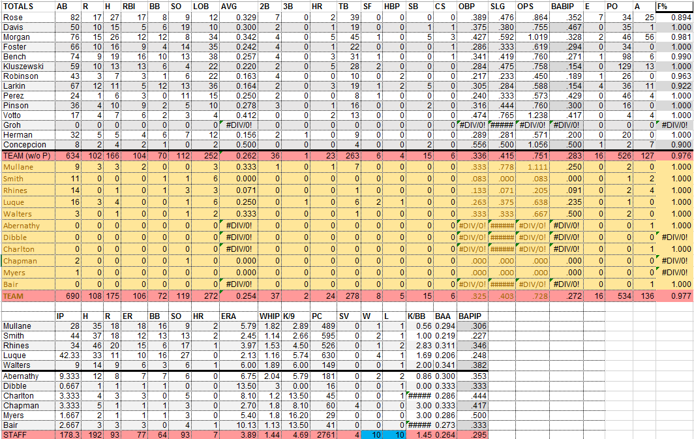The height and width of the screenshot is (439, 694).
Task: Select the Mullane batting row name
Action: click(28, 167)
